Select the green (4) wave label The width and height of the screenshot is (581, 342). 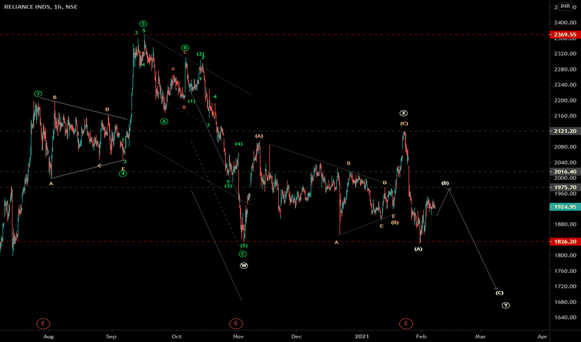[239, 144]
